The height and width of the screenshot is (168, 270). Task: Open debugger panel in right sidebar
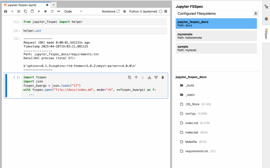266,19
